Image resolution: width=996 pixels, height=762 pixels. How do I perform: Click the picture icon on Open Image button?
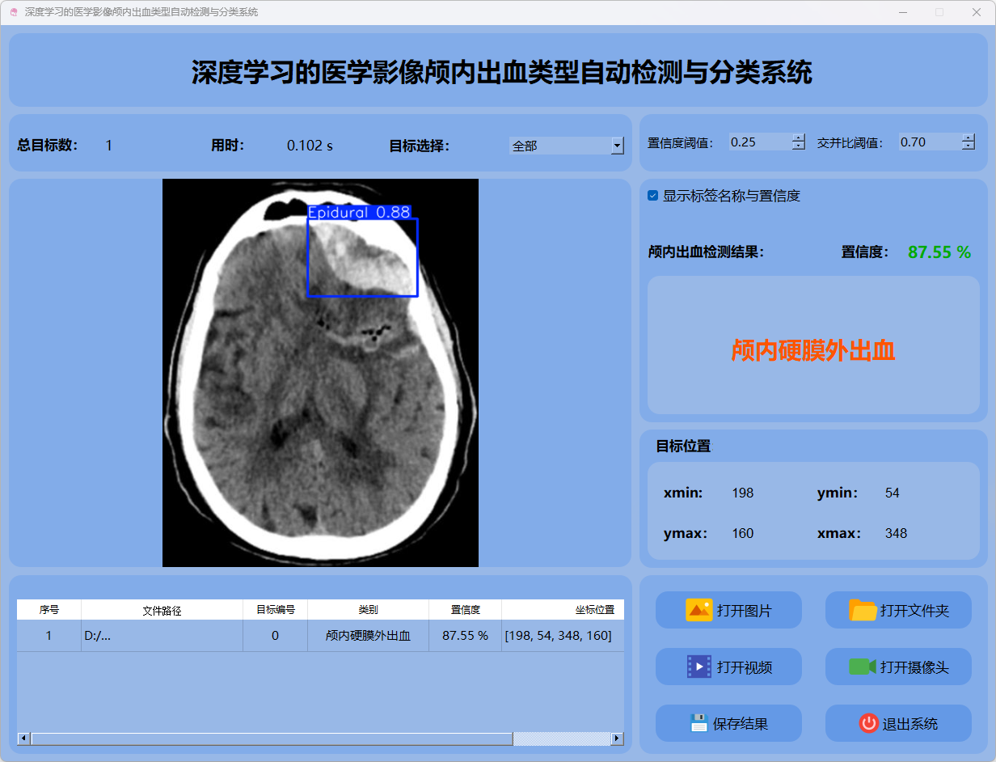(698, 610)
